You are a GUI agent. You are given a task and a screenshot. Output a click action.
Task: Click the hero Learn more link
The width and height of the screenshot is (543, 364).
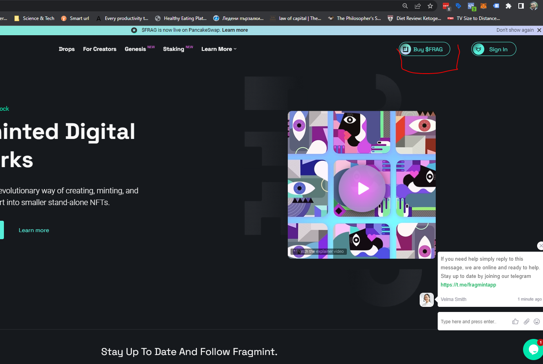click(x=34, y=230)
